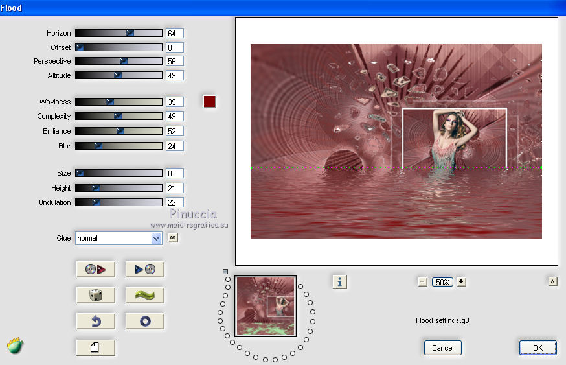
Task: Click the blue undo arrow button
Action: pos(96,322)
